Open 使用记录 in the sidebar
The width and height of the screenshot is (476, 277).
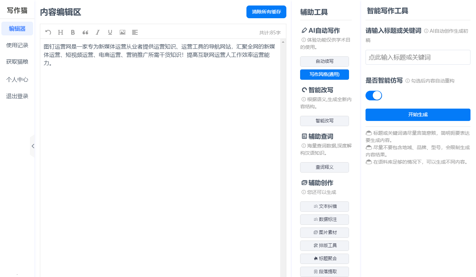(17, 45)
